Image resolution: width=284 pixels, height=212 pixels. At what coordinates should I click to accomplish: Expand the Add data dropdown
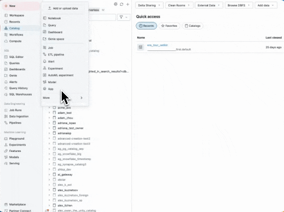click(266, 5)
